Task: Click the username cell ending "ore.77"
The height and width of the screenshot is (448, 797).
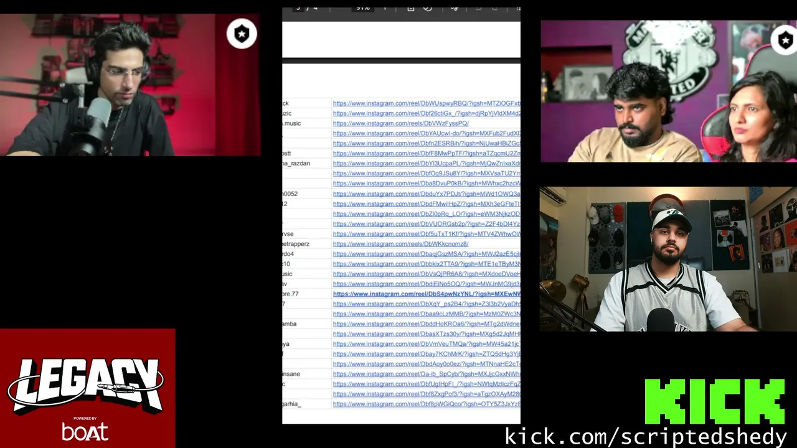Action: pyautogui.click(x=290, y=294)
